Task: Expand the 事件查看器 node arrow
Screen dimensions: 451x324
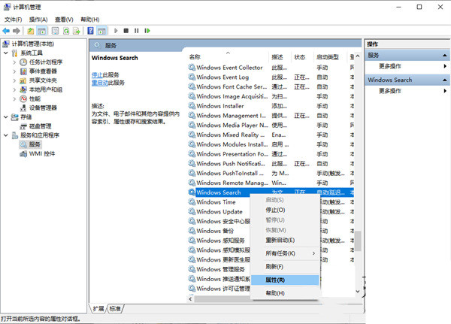Action: coord(14,71)
